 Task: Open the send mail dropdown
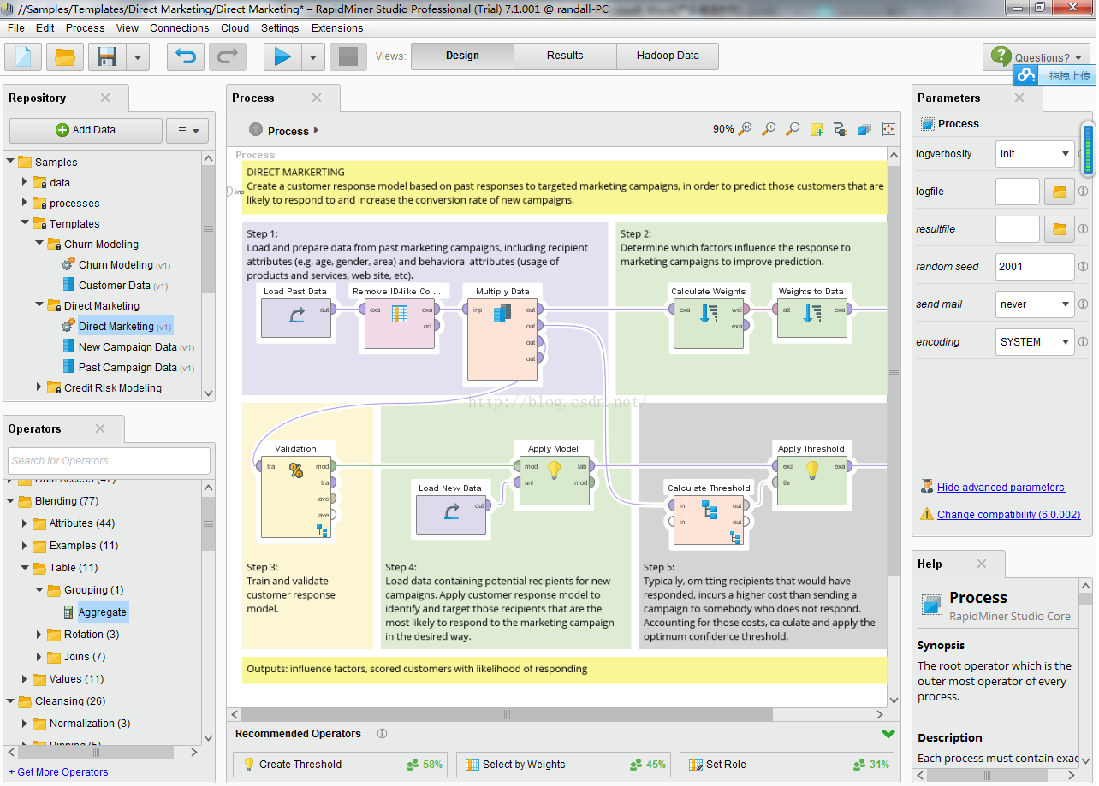1035,304
